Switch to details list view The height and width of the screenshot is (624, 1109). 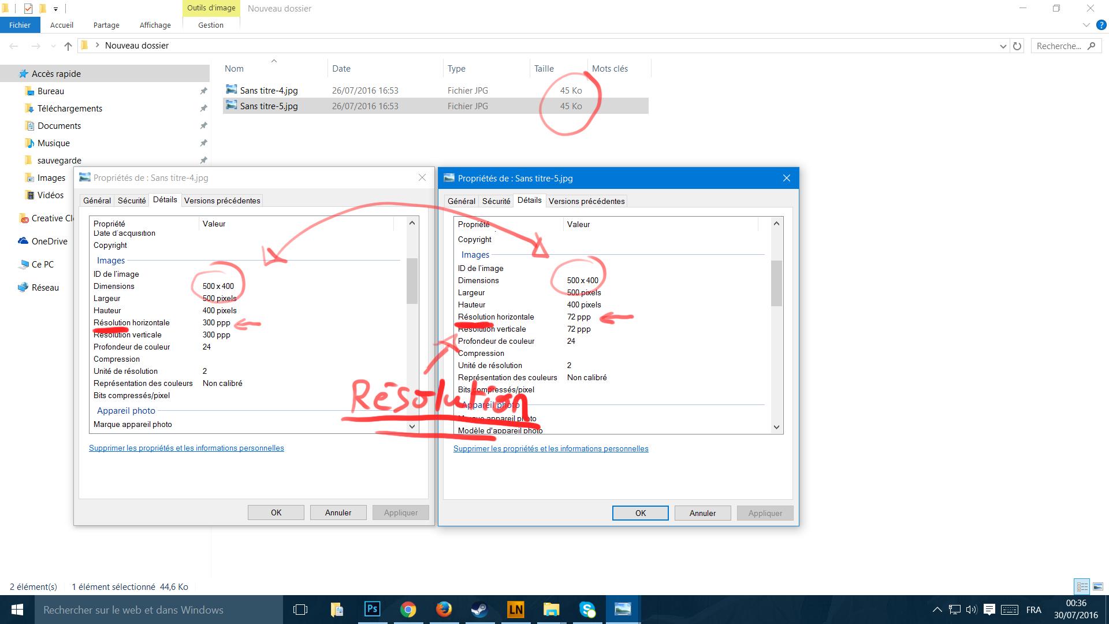(1082, 586)
